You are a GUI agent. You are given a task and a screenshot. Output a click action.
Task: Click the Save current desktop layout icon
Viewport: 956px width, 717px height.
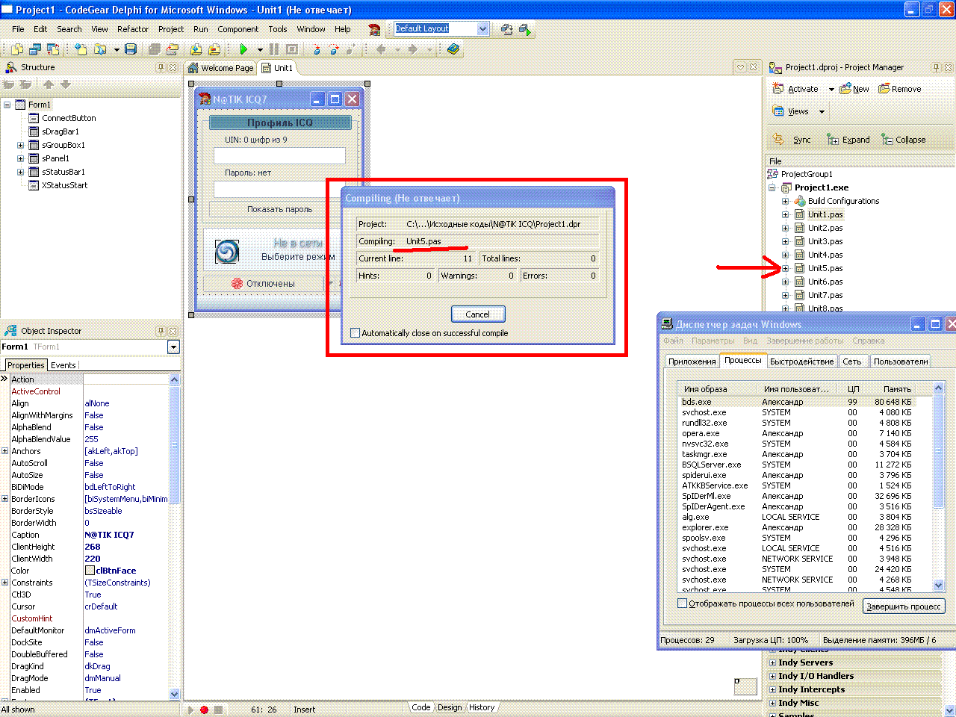click(507, 29)
